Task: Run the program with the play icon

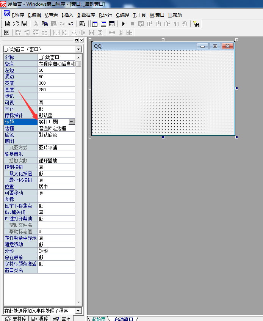Action: pos(123,24)
